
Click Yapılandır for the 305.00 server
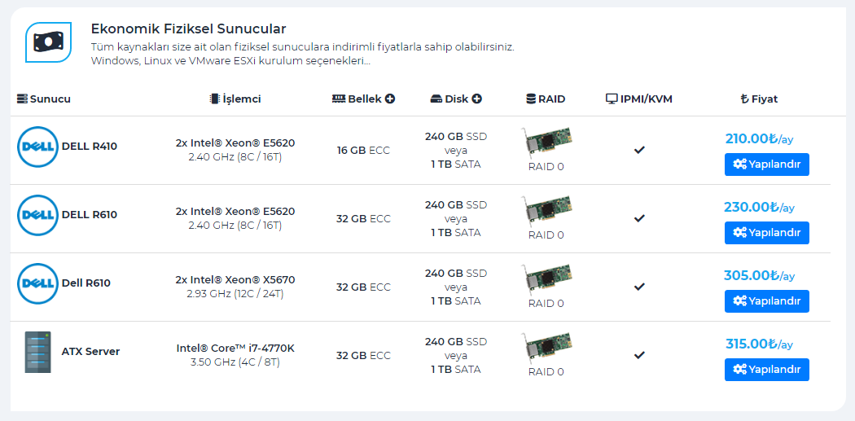[767, 301]
